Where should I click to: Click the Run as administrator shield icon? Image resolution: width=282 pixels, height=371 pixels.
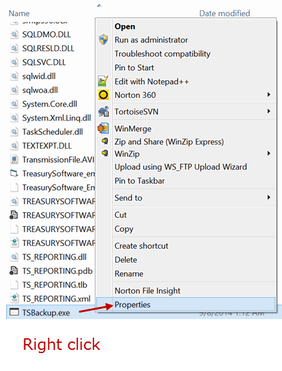coord(104,40)
